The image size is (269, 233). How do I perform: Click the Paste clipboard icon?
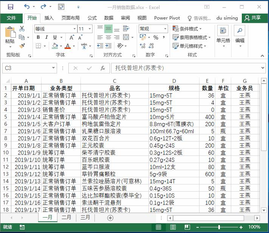point(10,32)
